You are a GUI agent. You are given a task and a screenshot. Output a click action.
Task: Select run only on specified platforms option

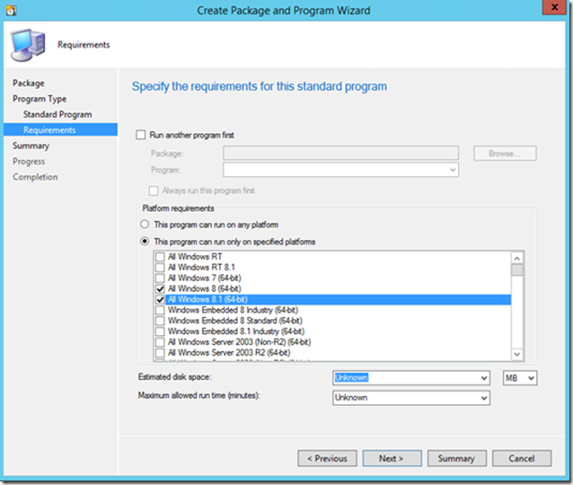[x=145, y=242]
